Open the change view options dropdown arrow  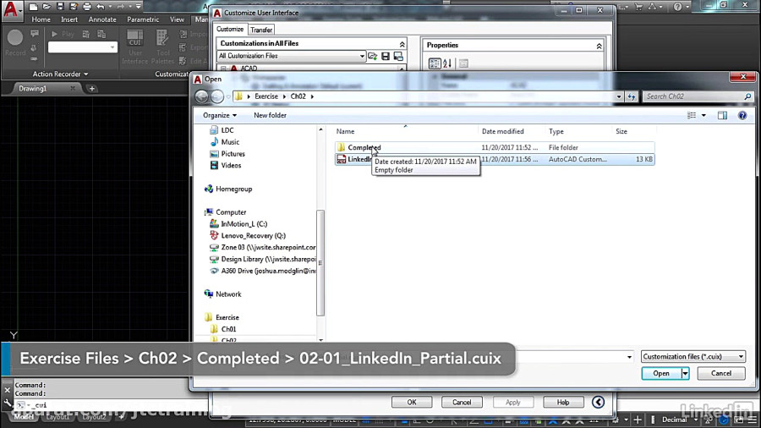(x=704, y=116)
